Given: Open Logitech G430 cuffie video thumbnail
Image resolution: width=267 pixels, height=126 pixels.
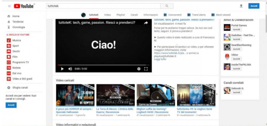Looking at the screenshot, I should click(156, 95).
